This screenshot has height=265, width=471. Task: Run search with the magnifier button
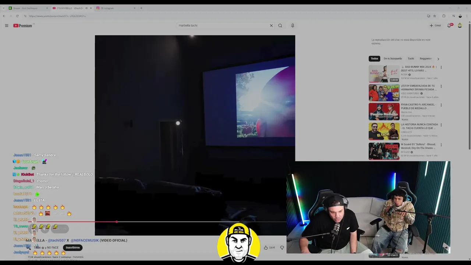click(280, 26)
